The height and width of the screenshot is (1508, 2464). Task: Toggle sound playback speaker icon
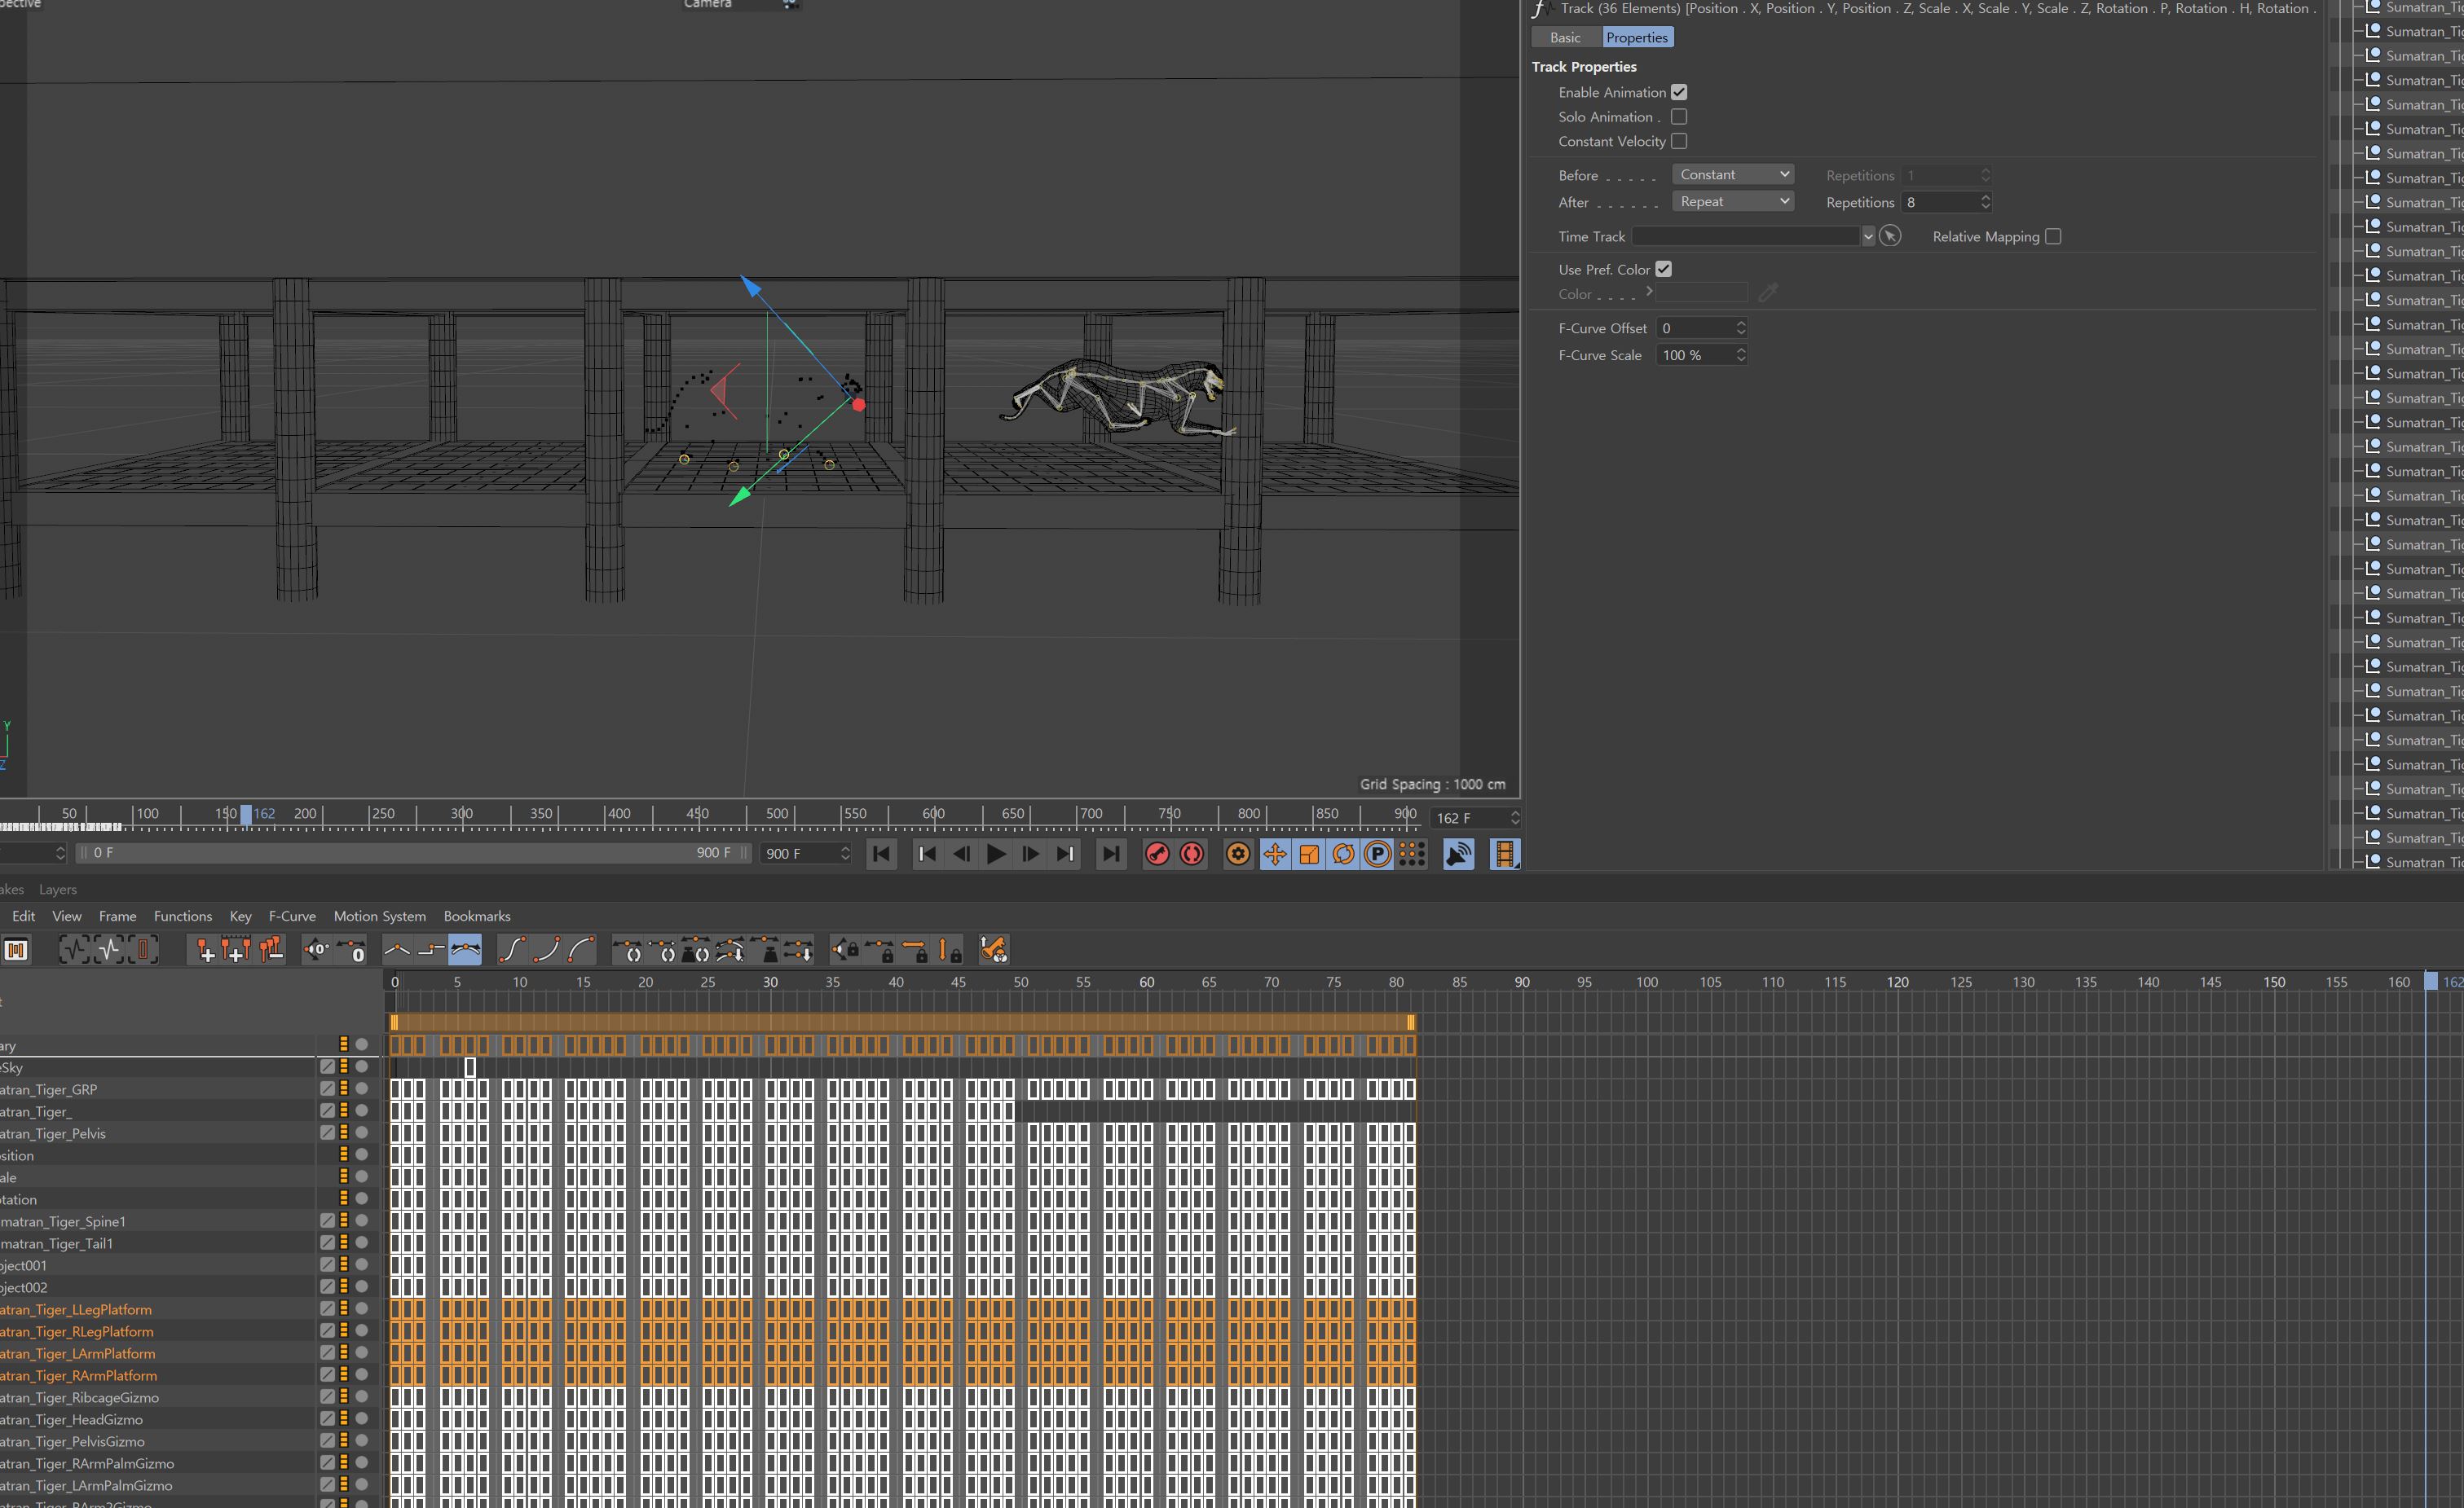pyautogui.click(x=1459, y=854)
